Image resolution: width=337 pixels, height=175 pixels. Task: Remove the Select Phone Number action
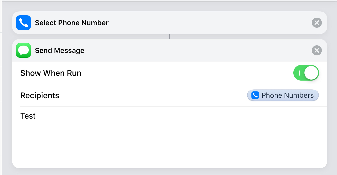point(317,23)
